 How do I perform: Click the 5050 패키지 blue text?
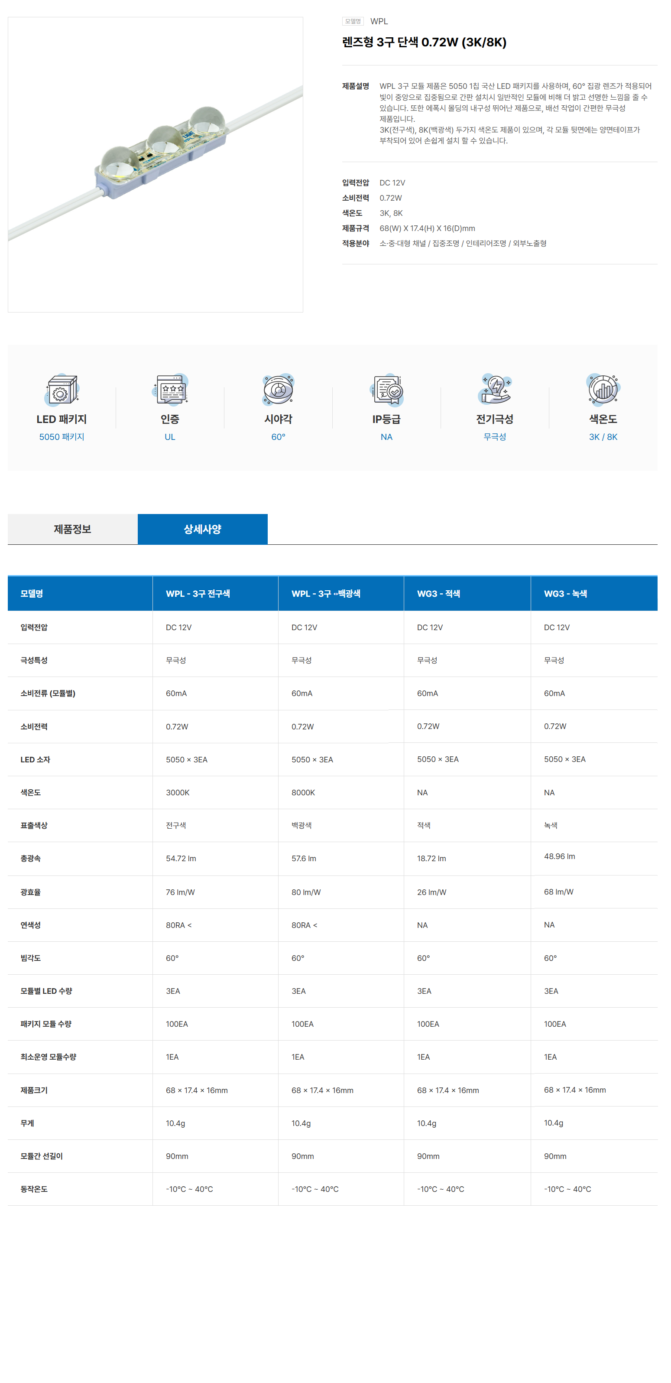tap(61, 436)
